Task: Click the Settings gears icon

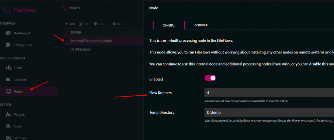Action: click(9, 138)
